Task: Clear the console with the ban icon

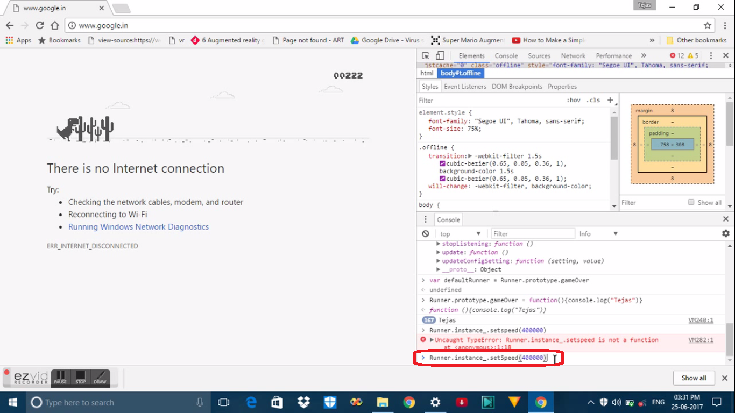Action: (426, 233)
